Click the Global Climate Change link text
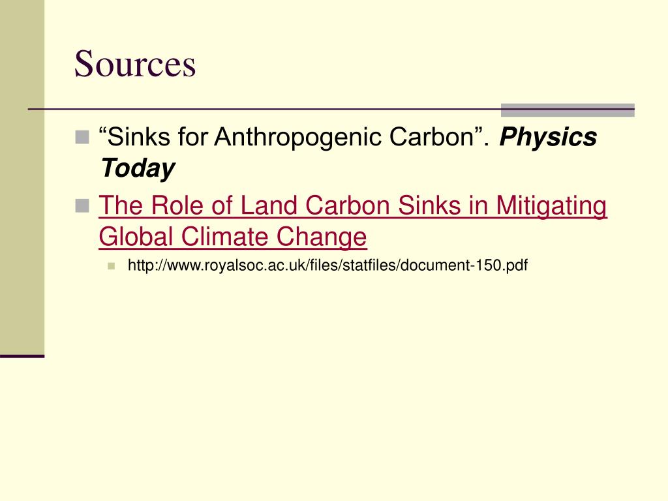This screenshot has height=501, width=668. [233, 237]
